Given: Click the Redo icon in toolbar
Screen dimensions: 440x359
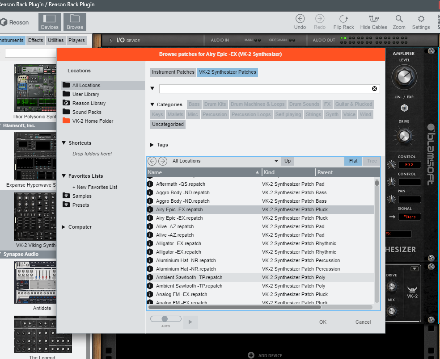Looking at the screenshot, I should (319, 19).
